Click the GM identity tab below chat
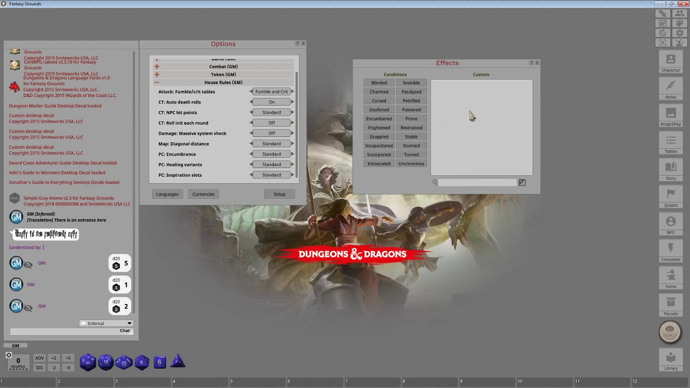 (x=16, y=345)
